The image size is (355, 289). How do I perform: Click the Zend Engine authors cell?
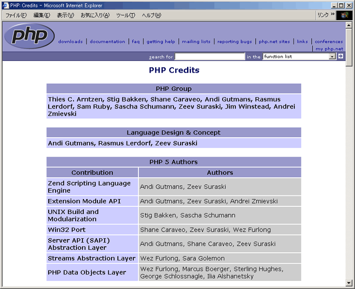[x=220, y=187]
